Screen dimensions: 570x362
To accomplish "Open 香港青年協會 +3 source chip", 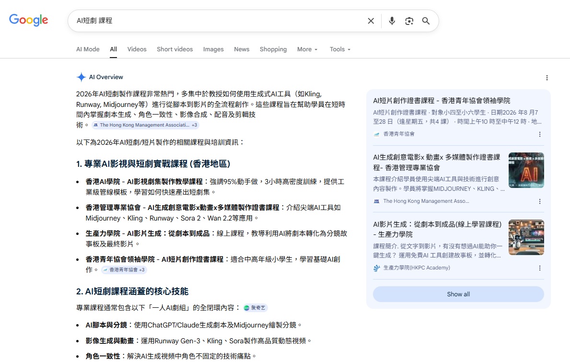I will coord(124,269).
